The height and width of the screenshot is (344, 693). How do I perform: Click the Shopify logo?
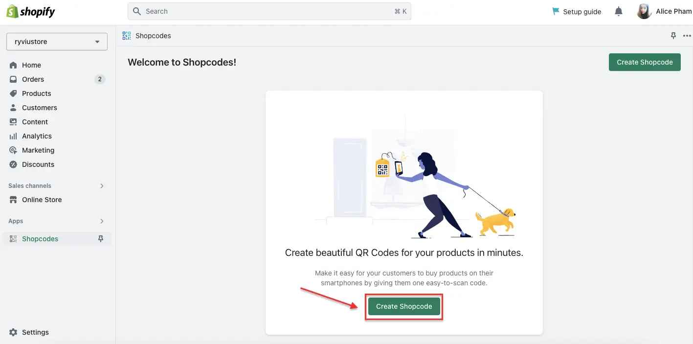[x=30, y=11]
